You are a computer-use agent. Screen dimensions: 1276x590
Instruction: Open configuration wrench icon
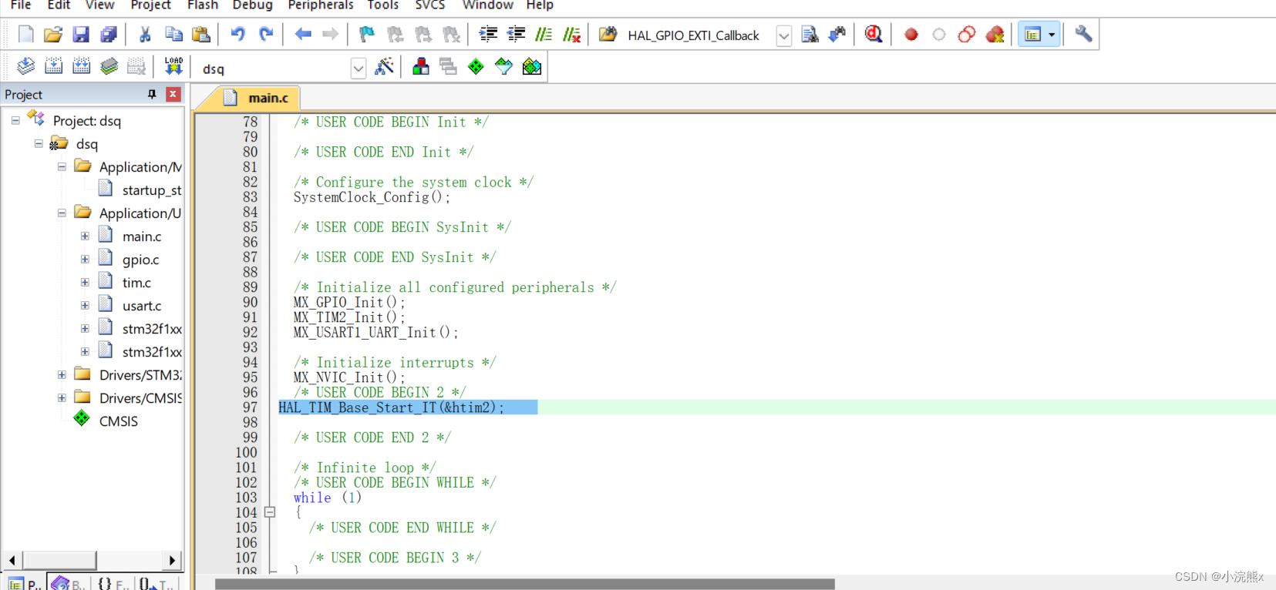coord(1083,35)
